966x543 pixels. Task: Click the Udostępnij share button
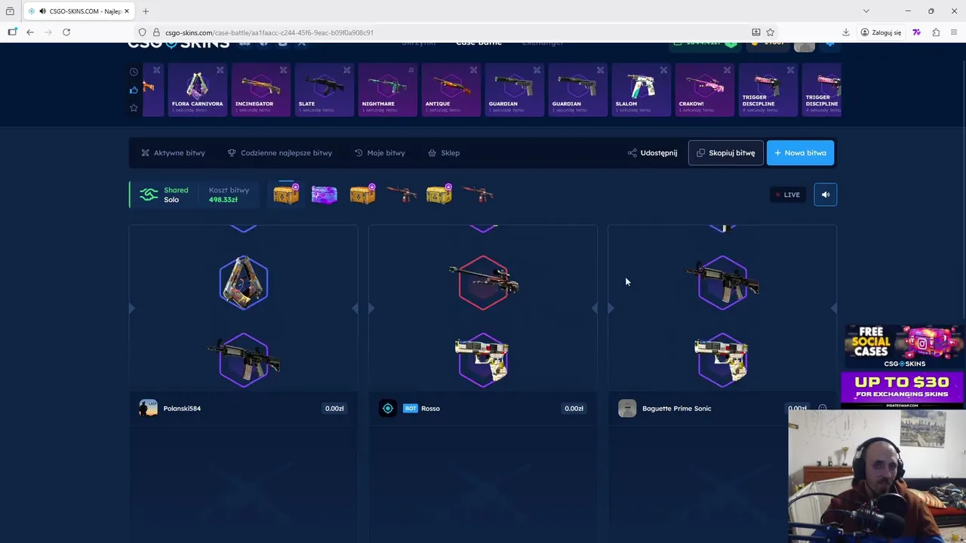click(653, 152)
